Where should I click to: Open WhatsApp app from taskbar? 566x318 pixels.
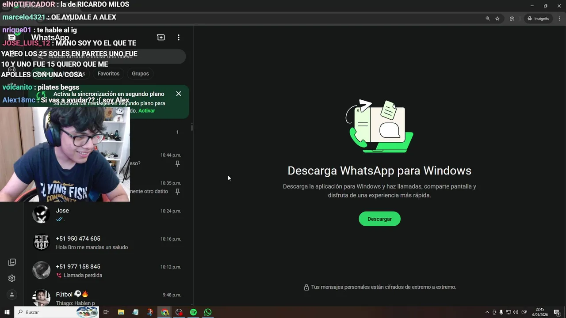point(208,312)
